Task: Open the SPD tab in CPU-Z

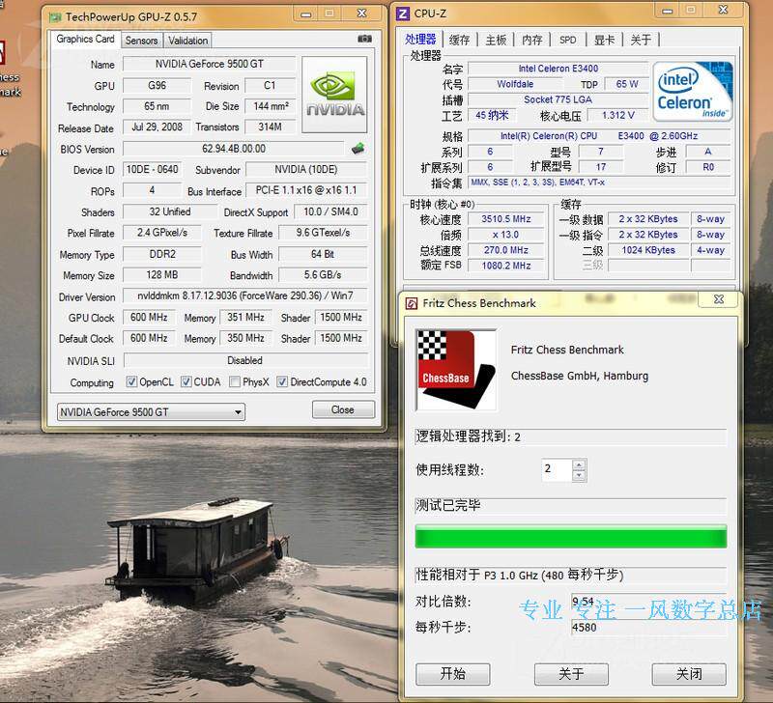Action: pos(568,40)
